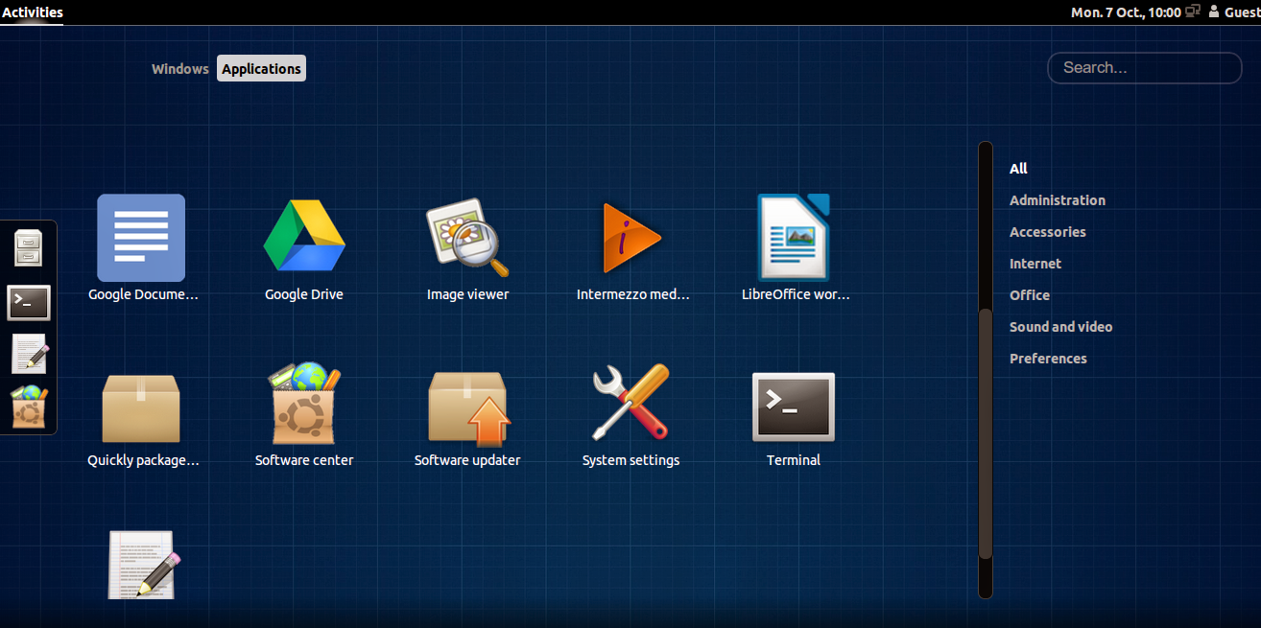Open the text editor icon in dash
This screenshot has width=1261, height=628.
tap(29, 353)
